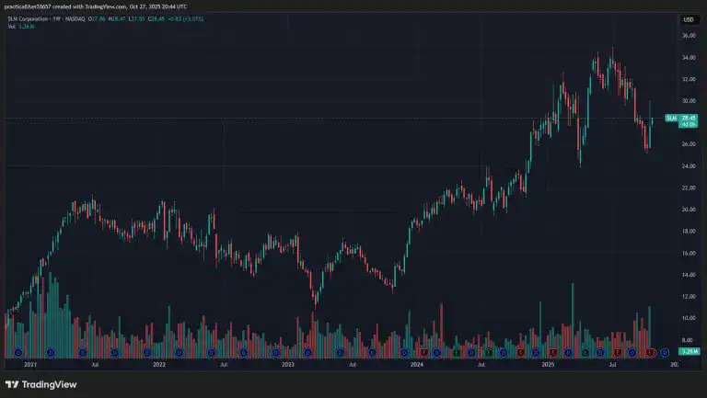
Task: Click the 24.00 price axis label
Action: click(x=688, y=166)
